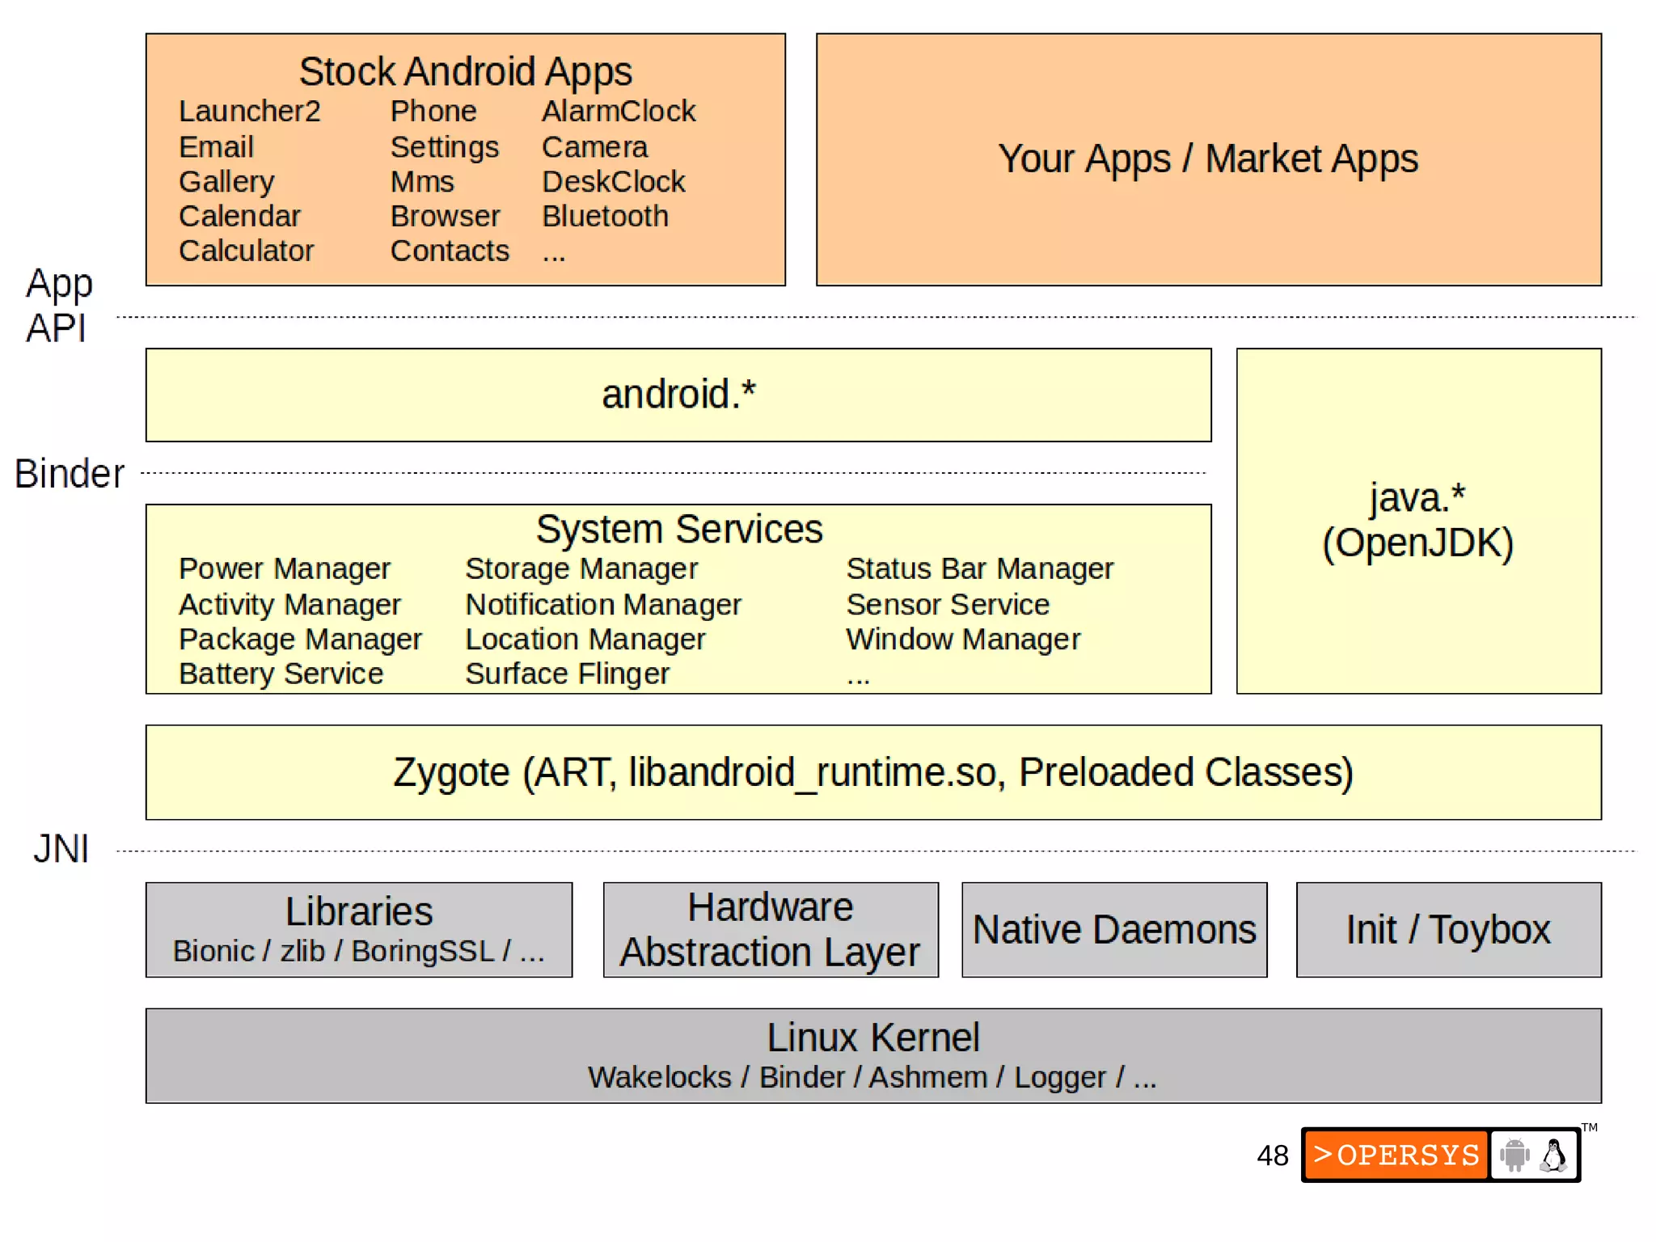Select the Libraries box
This screenshot has width=1656, height=1242.
click(358, 928)
